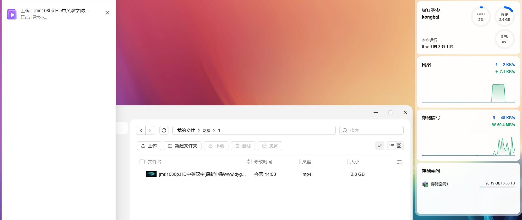Switch to grid view
Viewport: 522px width, 220px height.
tap(399, 146)
